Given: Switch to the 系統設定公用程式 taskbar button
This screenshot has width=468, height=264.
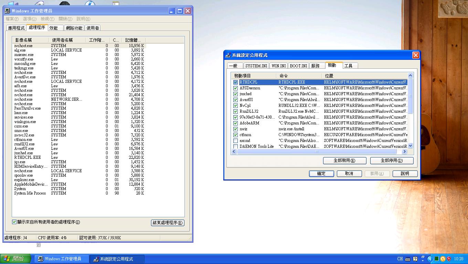Looking at the screenshot, I should point(117,259).
